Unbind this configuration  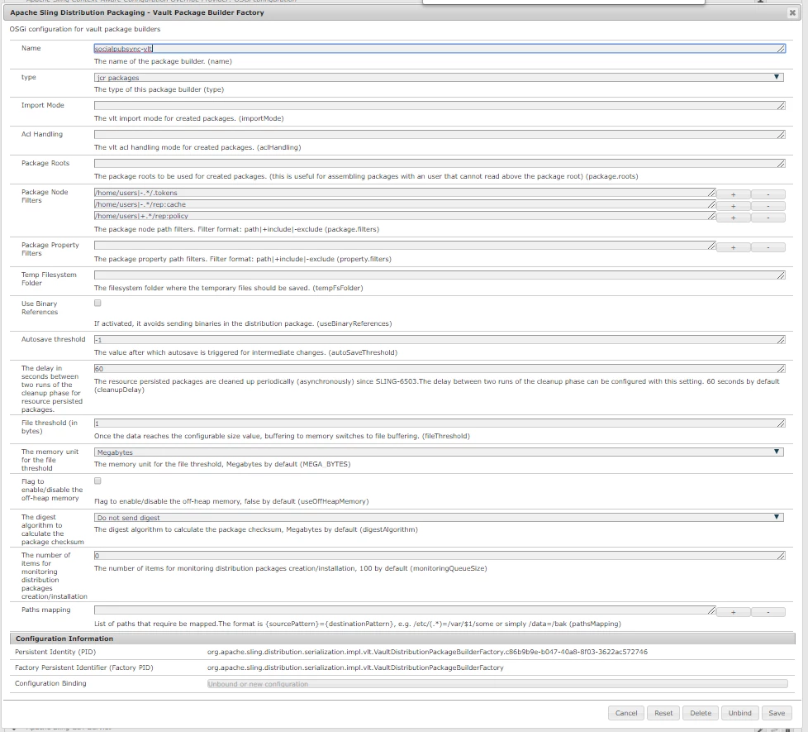pos(739,713)
